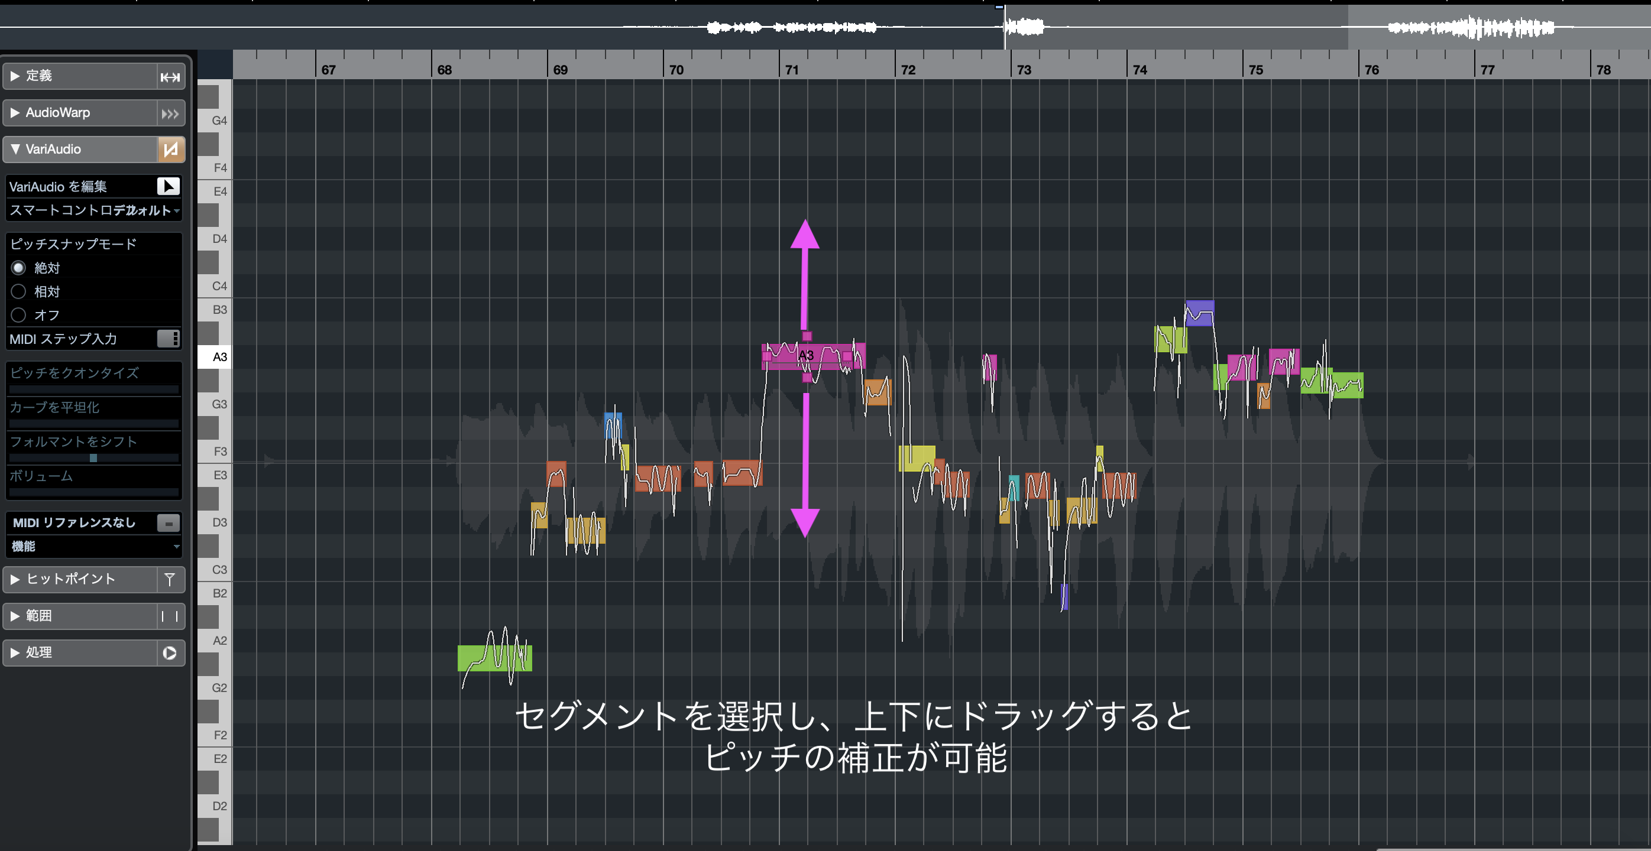Image resolution: width=1651 pixels, height=851 pixels.
Task: Click the ヒットポイント funnel icon
Action: click(170, 580)
